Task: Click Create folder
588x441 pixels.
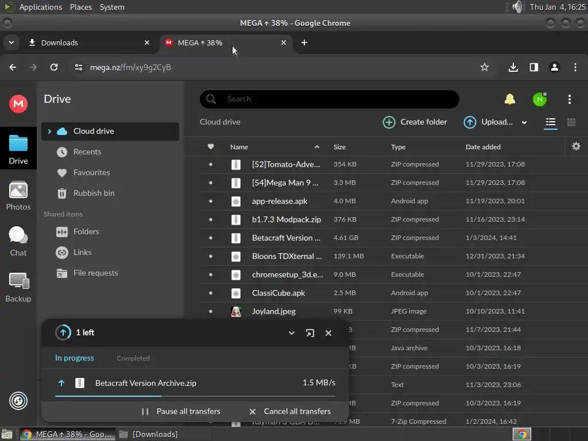Action: click(415, 122)
